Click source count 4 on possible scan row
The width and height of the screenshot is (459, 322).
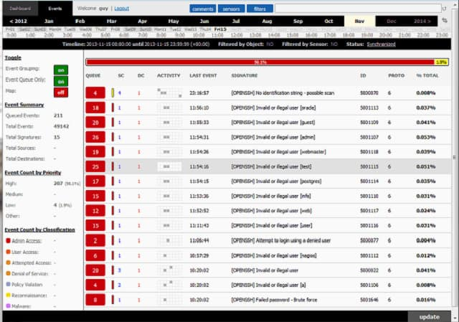[120, 93]
